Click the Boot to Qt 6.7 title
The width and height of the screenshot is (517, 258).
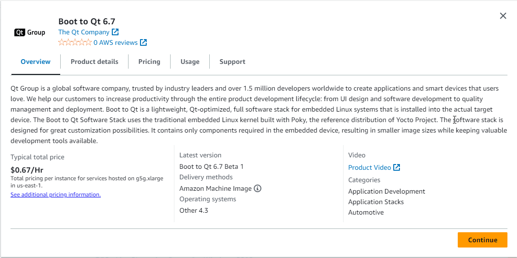pos(86,21)
